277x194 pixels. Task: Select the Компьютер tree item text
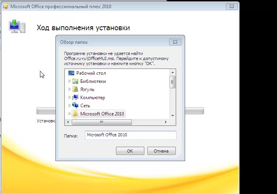tap(93, 97)
